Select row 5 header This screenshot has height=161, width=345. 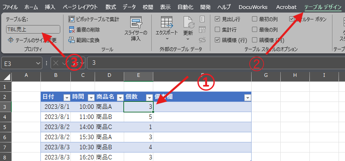click(6, 127)
